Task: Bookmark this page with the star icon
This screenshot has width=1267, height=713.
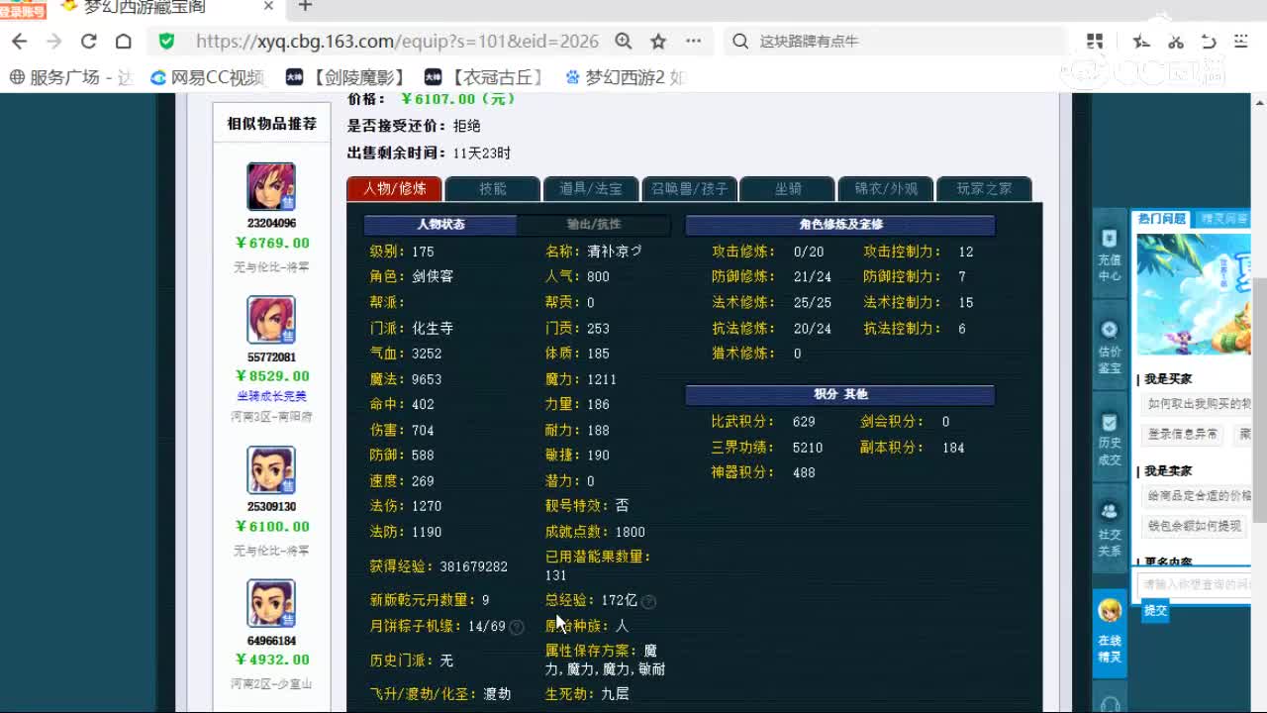Action: pos(658,42)
